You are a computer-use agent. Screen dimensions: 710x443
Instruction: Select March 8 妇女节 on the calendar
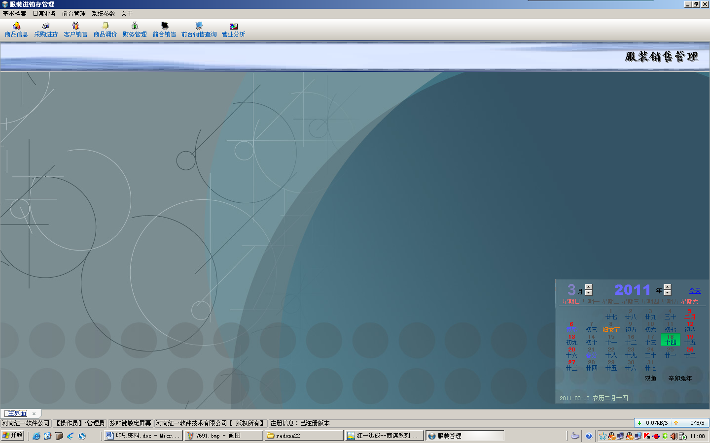click(611, 327)
